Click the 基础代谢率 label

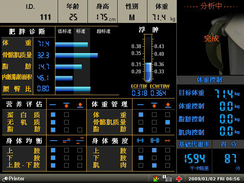[x=194, y=144]
